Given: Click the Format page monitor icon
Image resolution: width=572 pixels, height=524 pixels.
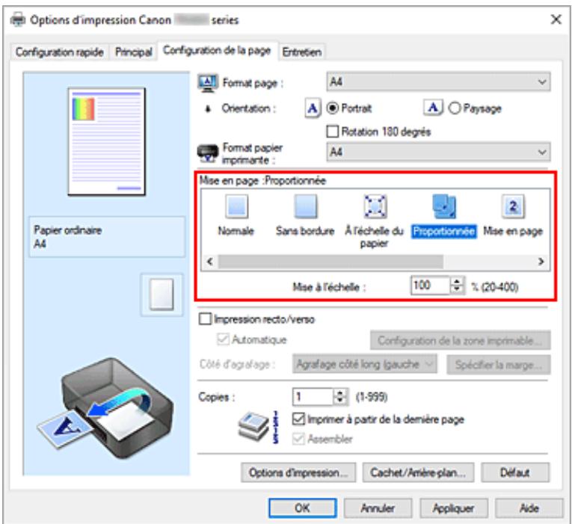Looking at the screenshot, I should pyautogui.click(x=208, y=82).
